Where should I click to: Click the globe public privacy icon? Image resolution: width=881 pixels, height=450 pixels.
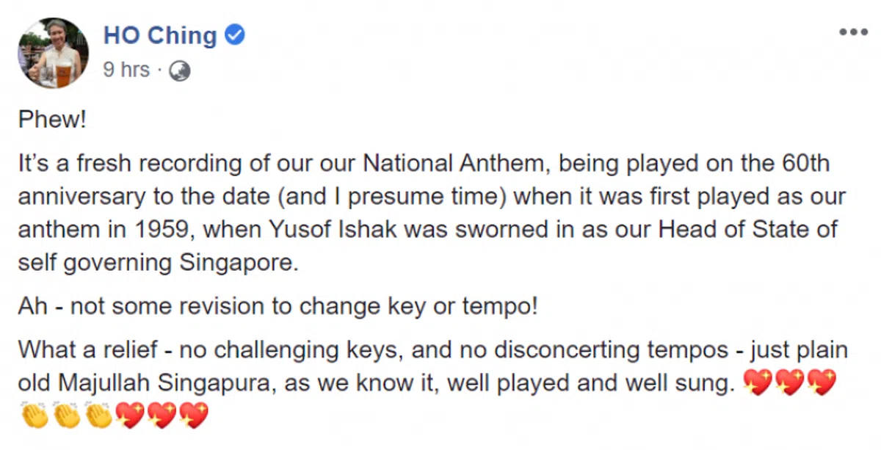coord(179,70)
